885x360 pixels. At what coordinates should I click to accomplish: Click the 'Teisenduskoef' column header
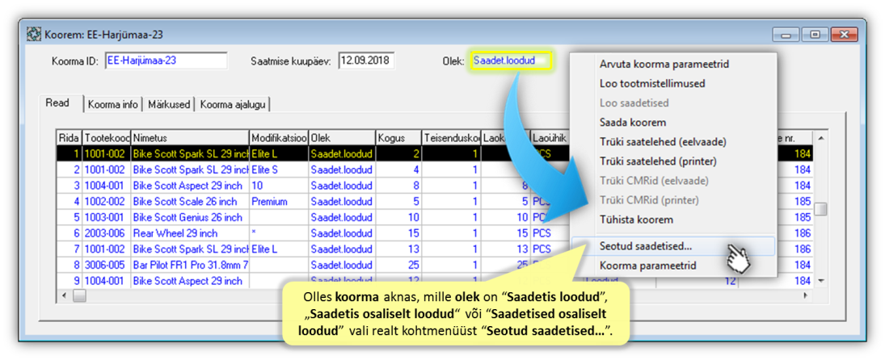pos(452,138)
